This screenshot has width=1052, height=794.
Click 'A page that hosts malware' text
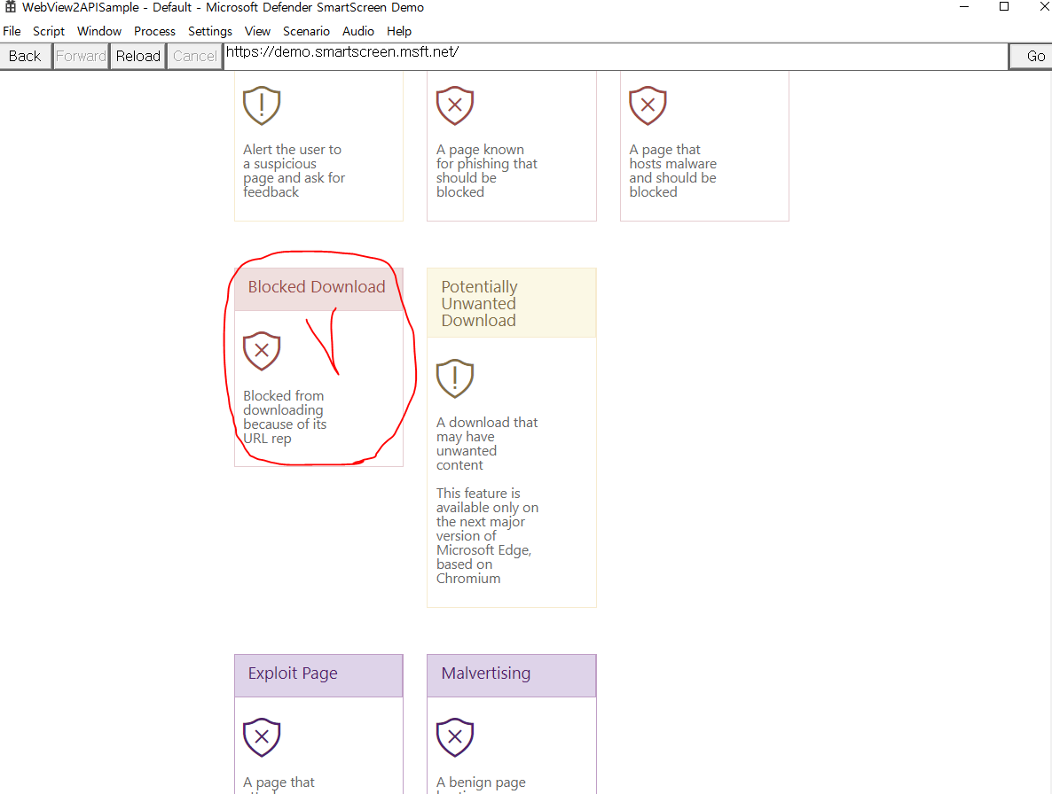click(x=672, y=171)
